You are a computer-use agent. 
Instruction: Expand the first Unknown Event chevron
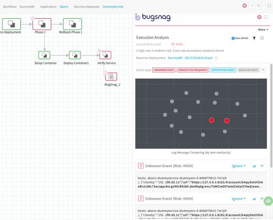coord(262,166)
